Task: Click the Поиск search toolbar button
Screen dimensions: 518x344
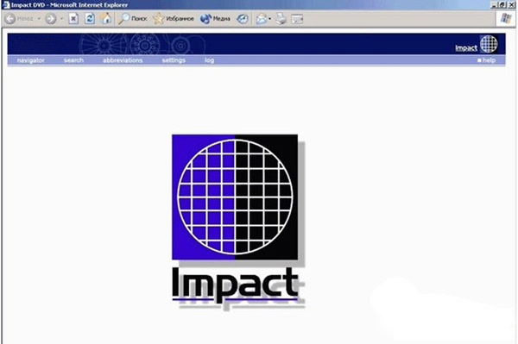Action: tap(132, 19)
